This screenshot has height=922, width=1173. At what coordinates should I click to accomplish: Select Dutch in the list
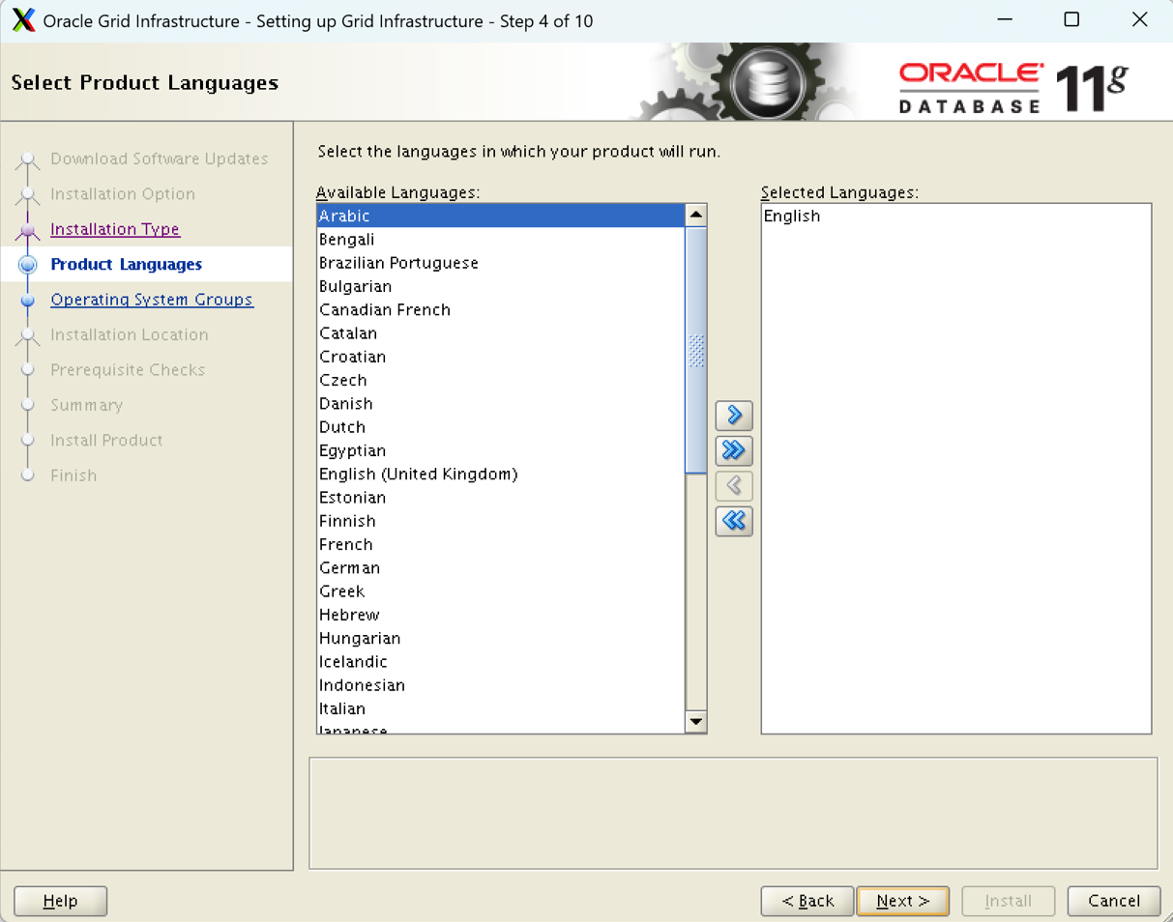pos(501,427)
